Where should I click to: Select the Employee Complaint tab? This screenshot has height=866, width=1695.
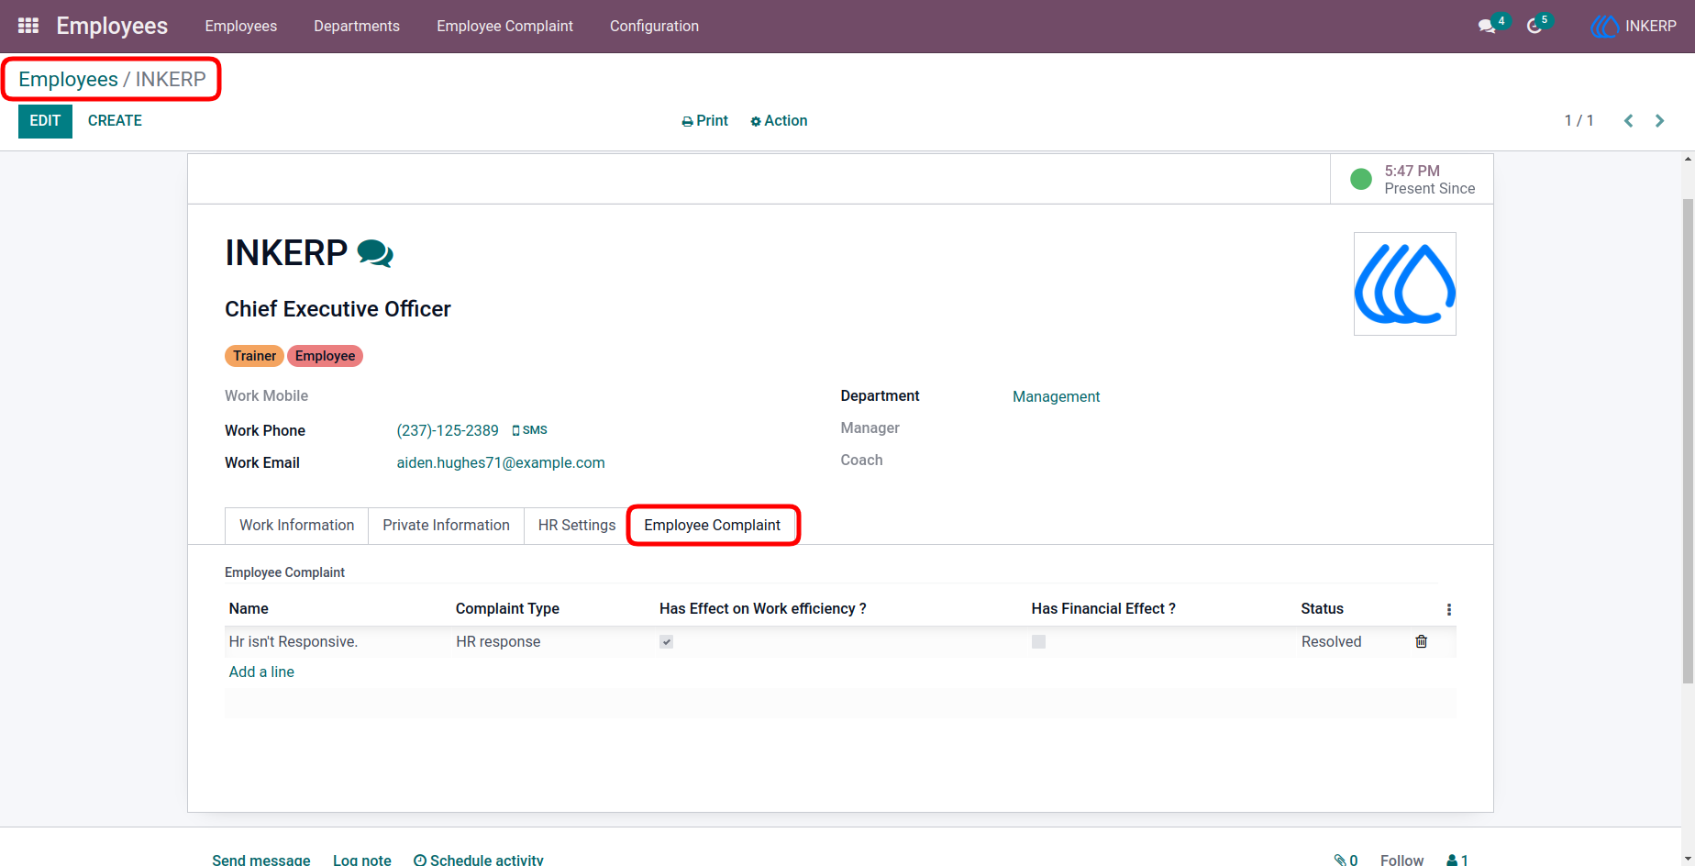[712, 526]
